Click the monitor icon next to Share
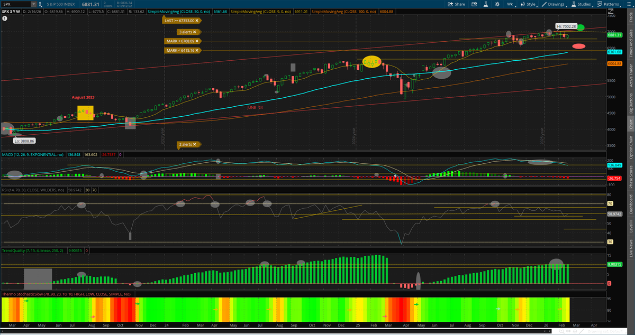 pyautogui.click(x=473, y=4)
